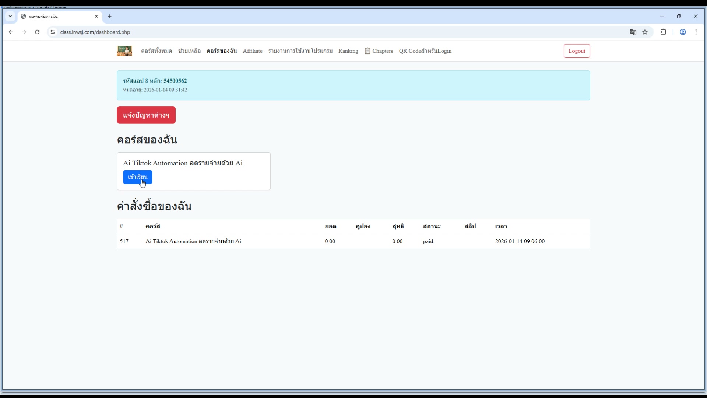Go to Affiliate in navbar

tap(252, 51)
